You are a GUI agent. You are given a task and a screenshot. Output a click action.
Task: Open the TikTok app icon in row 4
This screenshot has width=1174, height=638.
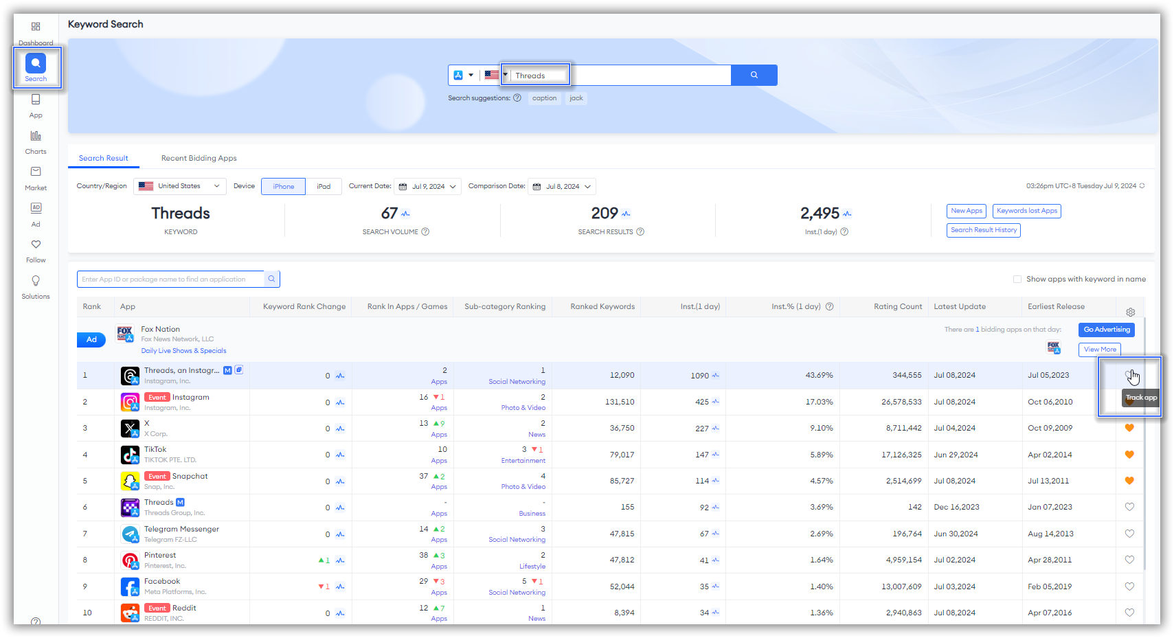pyautogui.click(x=130, y=455)
